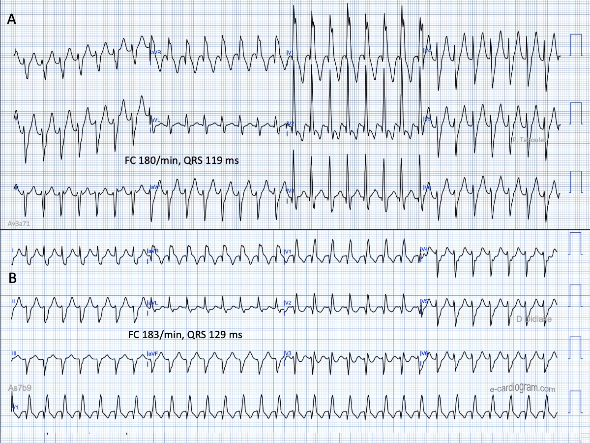Image resolution: width=590 pixels, height=443 pixels.
Task: Click the aVF lead label in panel B
Action: click(x=153, y=353)
